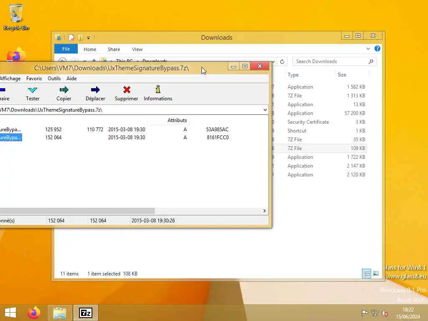
Task: Click the blue Help icon in Downloads
Action: (x=377, y=48)
